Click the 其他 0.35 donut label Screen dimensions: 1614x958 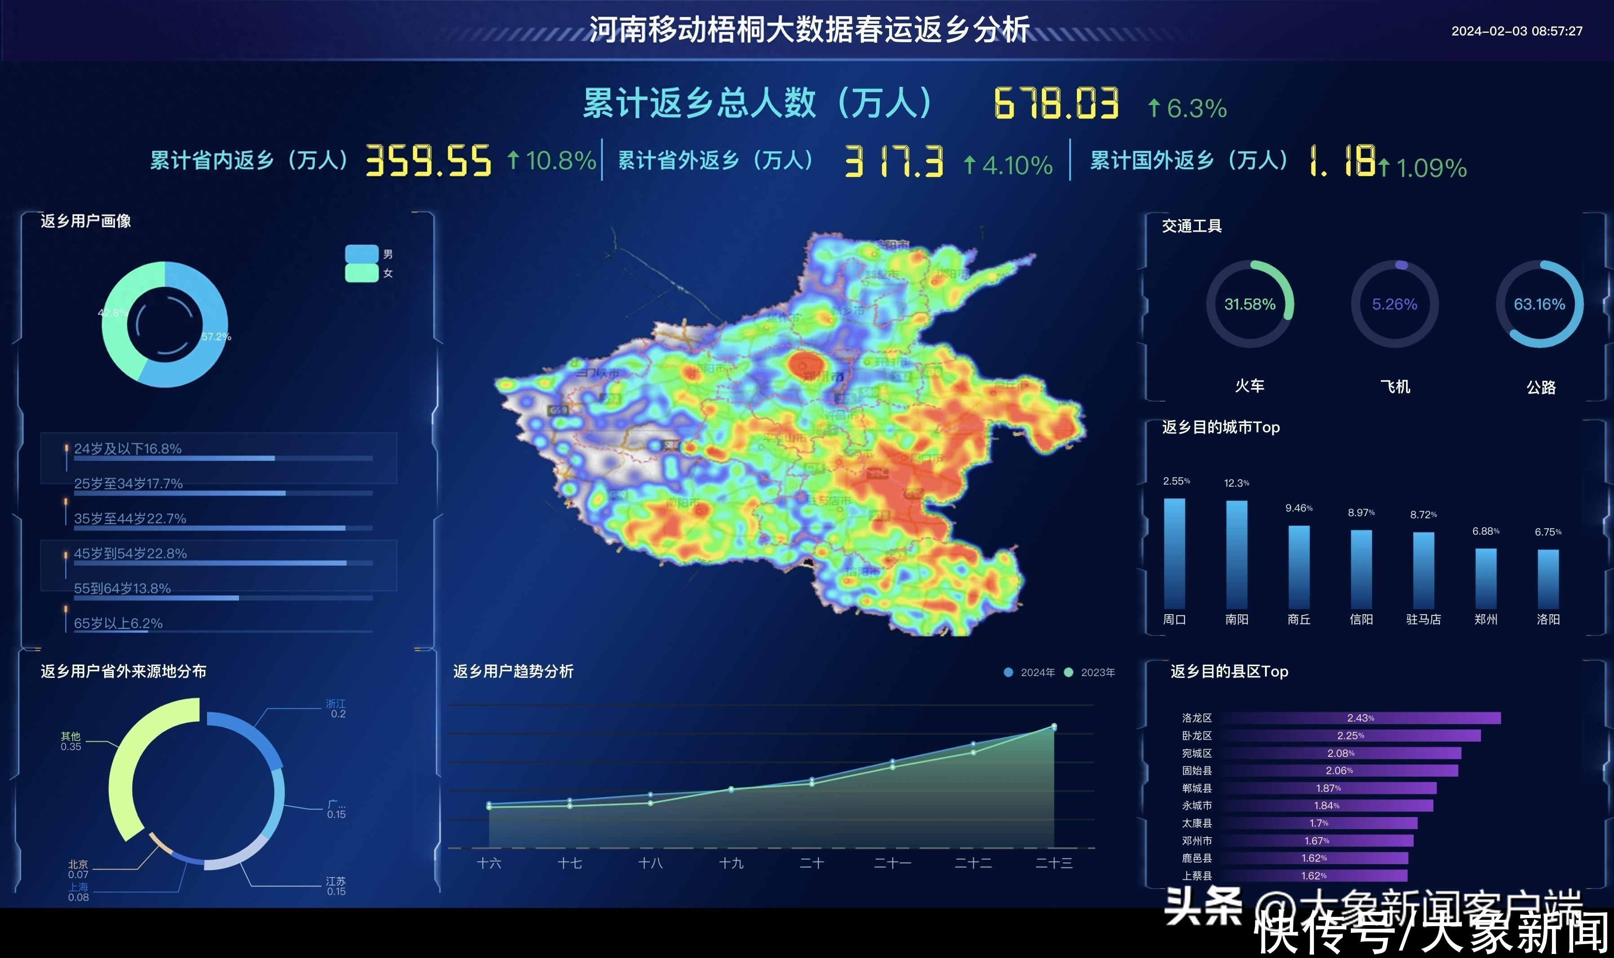71,741
